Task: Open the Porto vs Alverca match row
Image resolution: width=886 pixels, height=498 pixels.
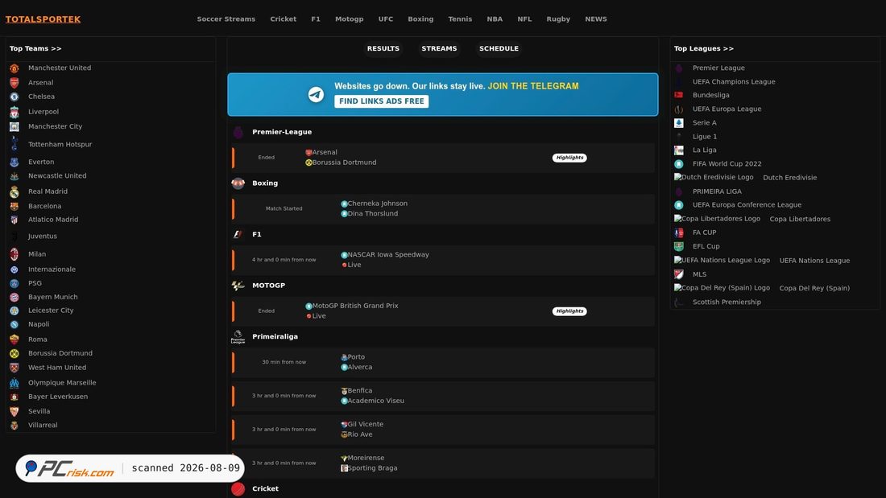Action: pos(443,363)
